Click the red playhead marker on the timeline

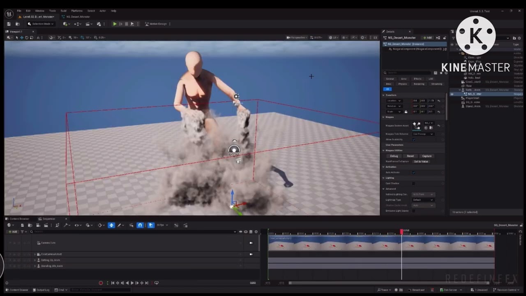(x=401, y=232)
